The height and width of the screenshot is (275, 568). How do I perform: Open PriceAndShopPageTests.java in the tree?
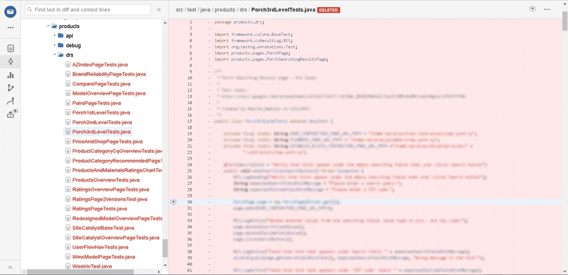point(107,142)
